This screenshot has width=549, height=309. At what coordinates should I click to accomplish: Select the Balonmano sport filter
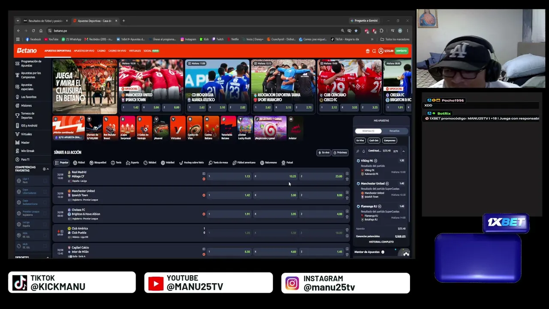pos(268,163)
